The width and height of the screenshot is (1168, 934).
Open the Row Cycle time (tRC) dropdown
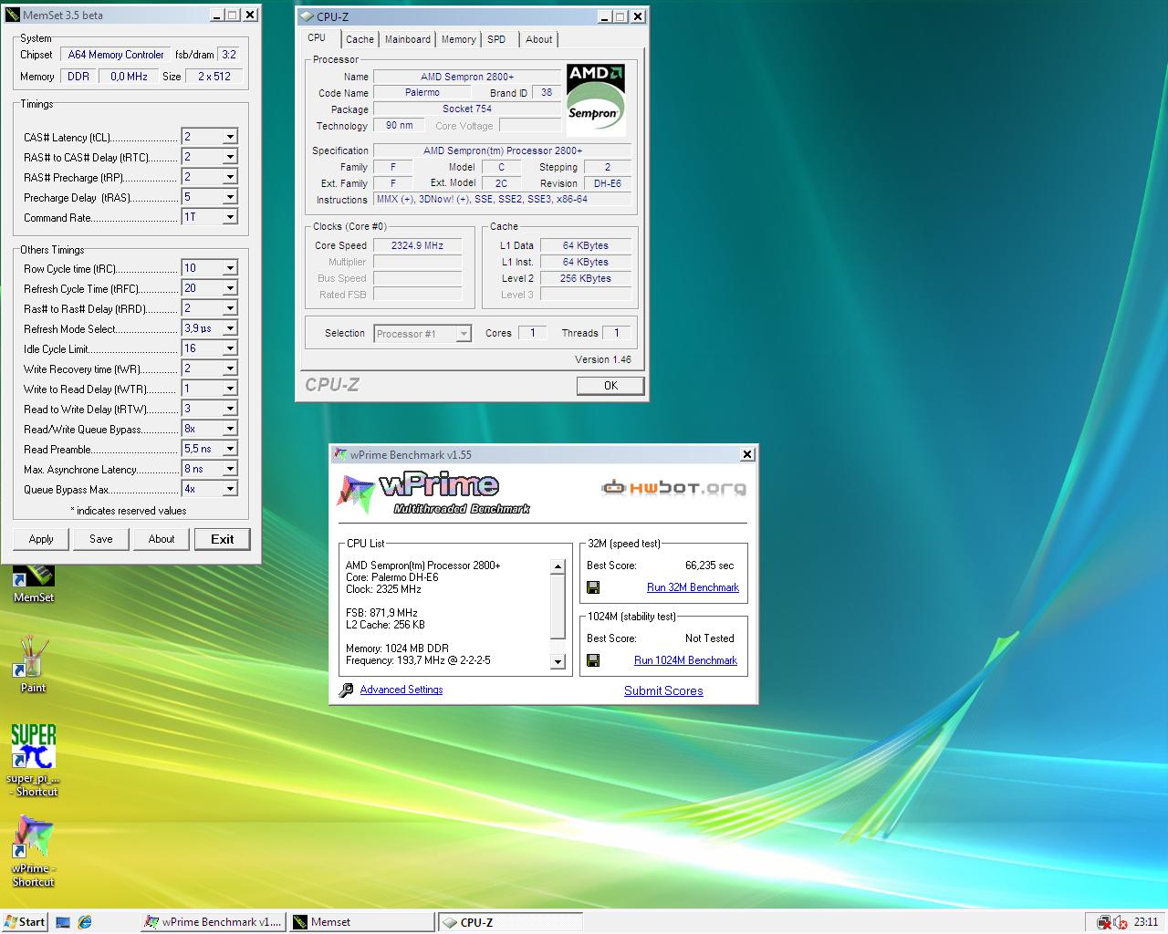(230, 268)
